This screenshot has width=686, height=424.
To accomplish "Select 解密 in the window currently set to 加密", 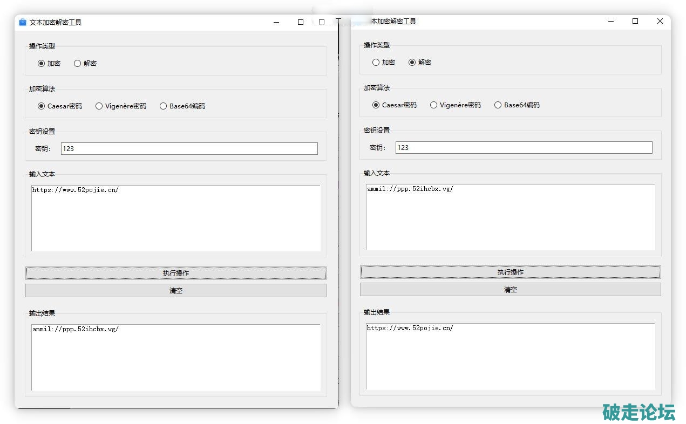I will click(x=78, y=63).
